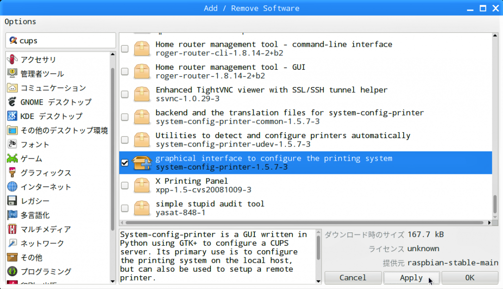The width and height of the screenshot is (503, 289).
Task: Click the レガシー floppy disk icon
Action: pos(12,201)
